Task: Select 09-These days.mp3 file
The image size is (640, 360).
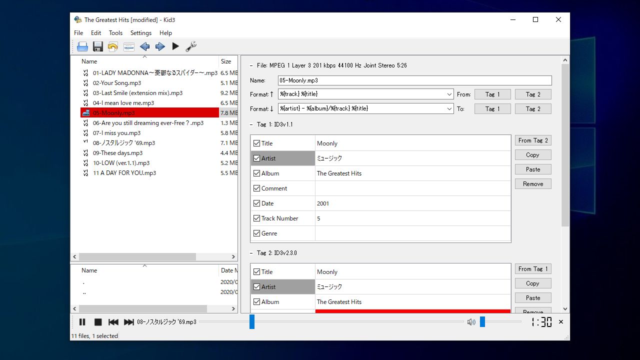Action: 117,153
